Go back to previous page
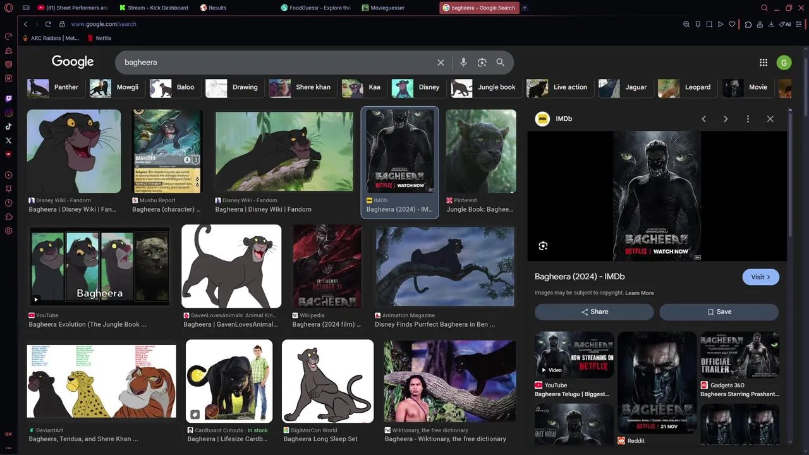The image size is (809, 455). coord(26,24)
